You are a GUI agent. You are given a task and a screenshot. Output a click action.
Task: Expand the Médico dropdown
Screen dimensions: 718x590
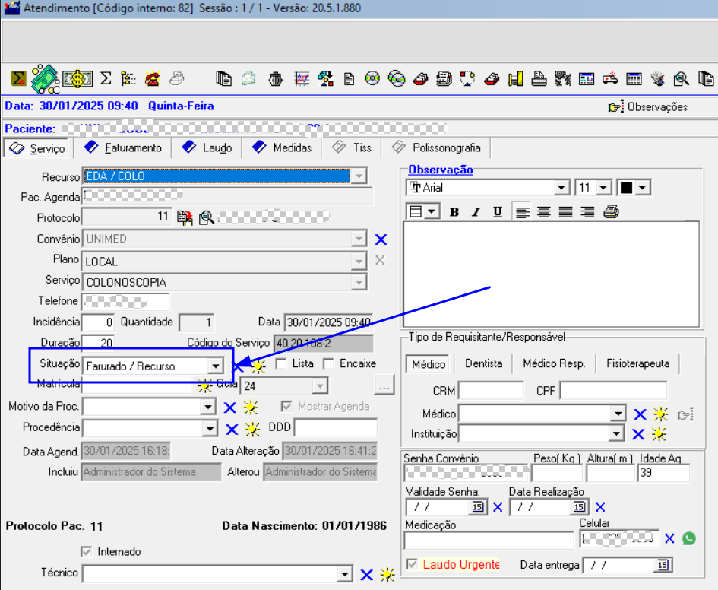tap(618, 414)
